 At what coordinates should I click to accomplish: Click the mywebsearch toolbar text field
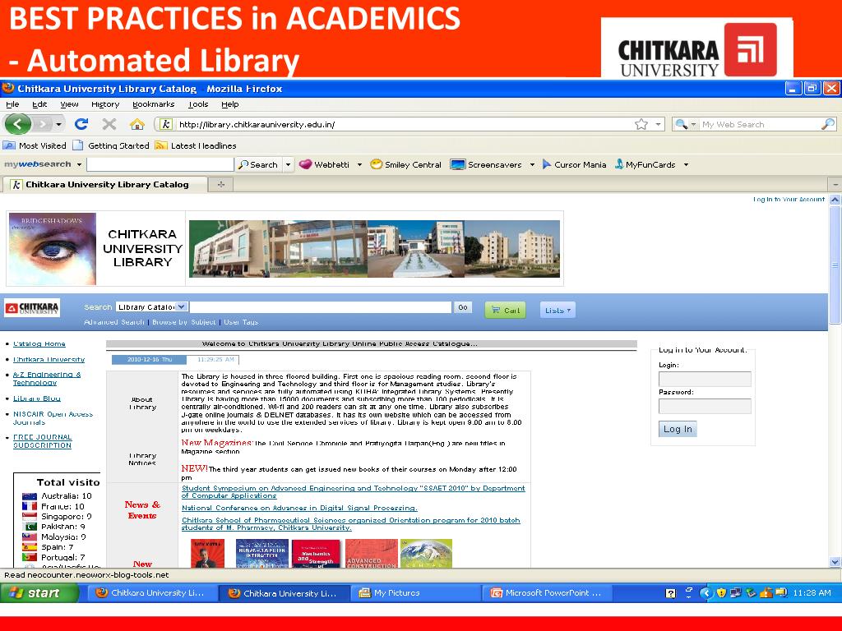pos(160,164)
